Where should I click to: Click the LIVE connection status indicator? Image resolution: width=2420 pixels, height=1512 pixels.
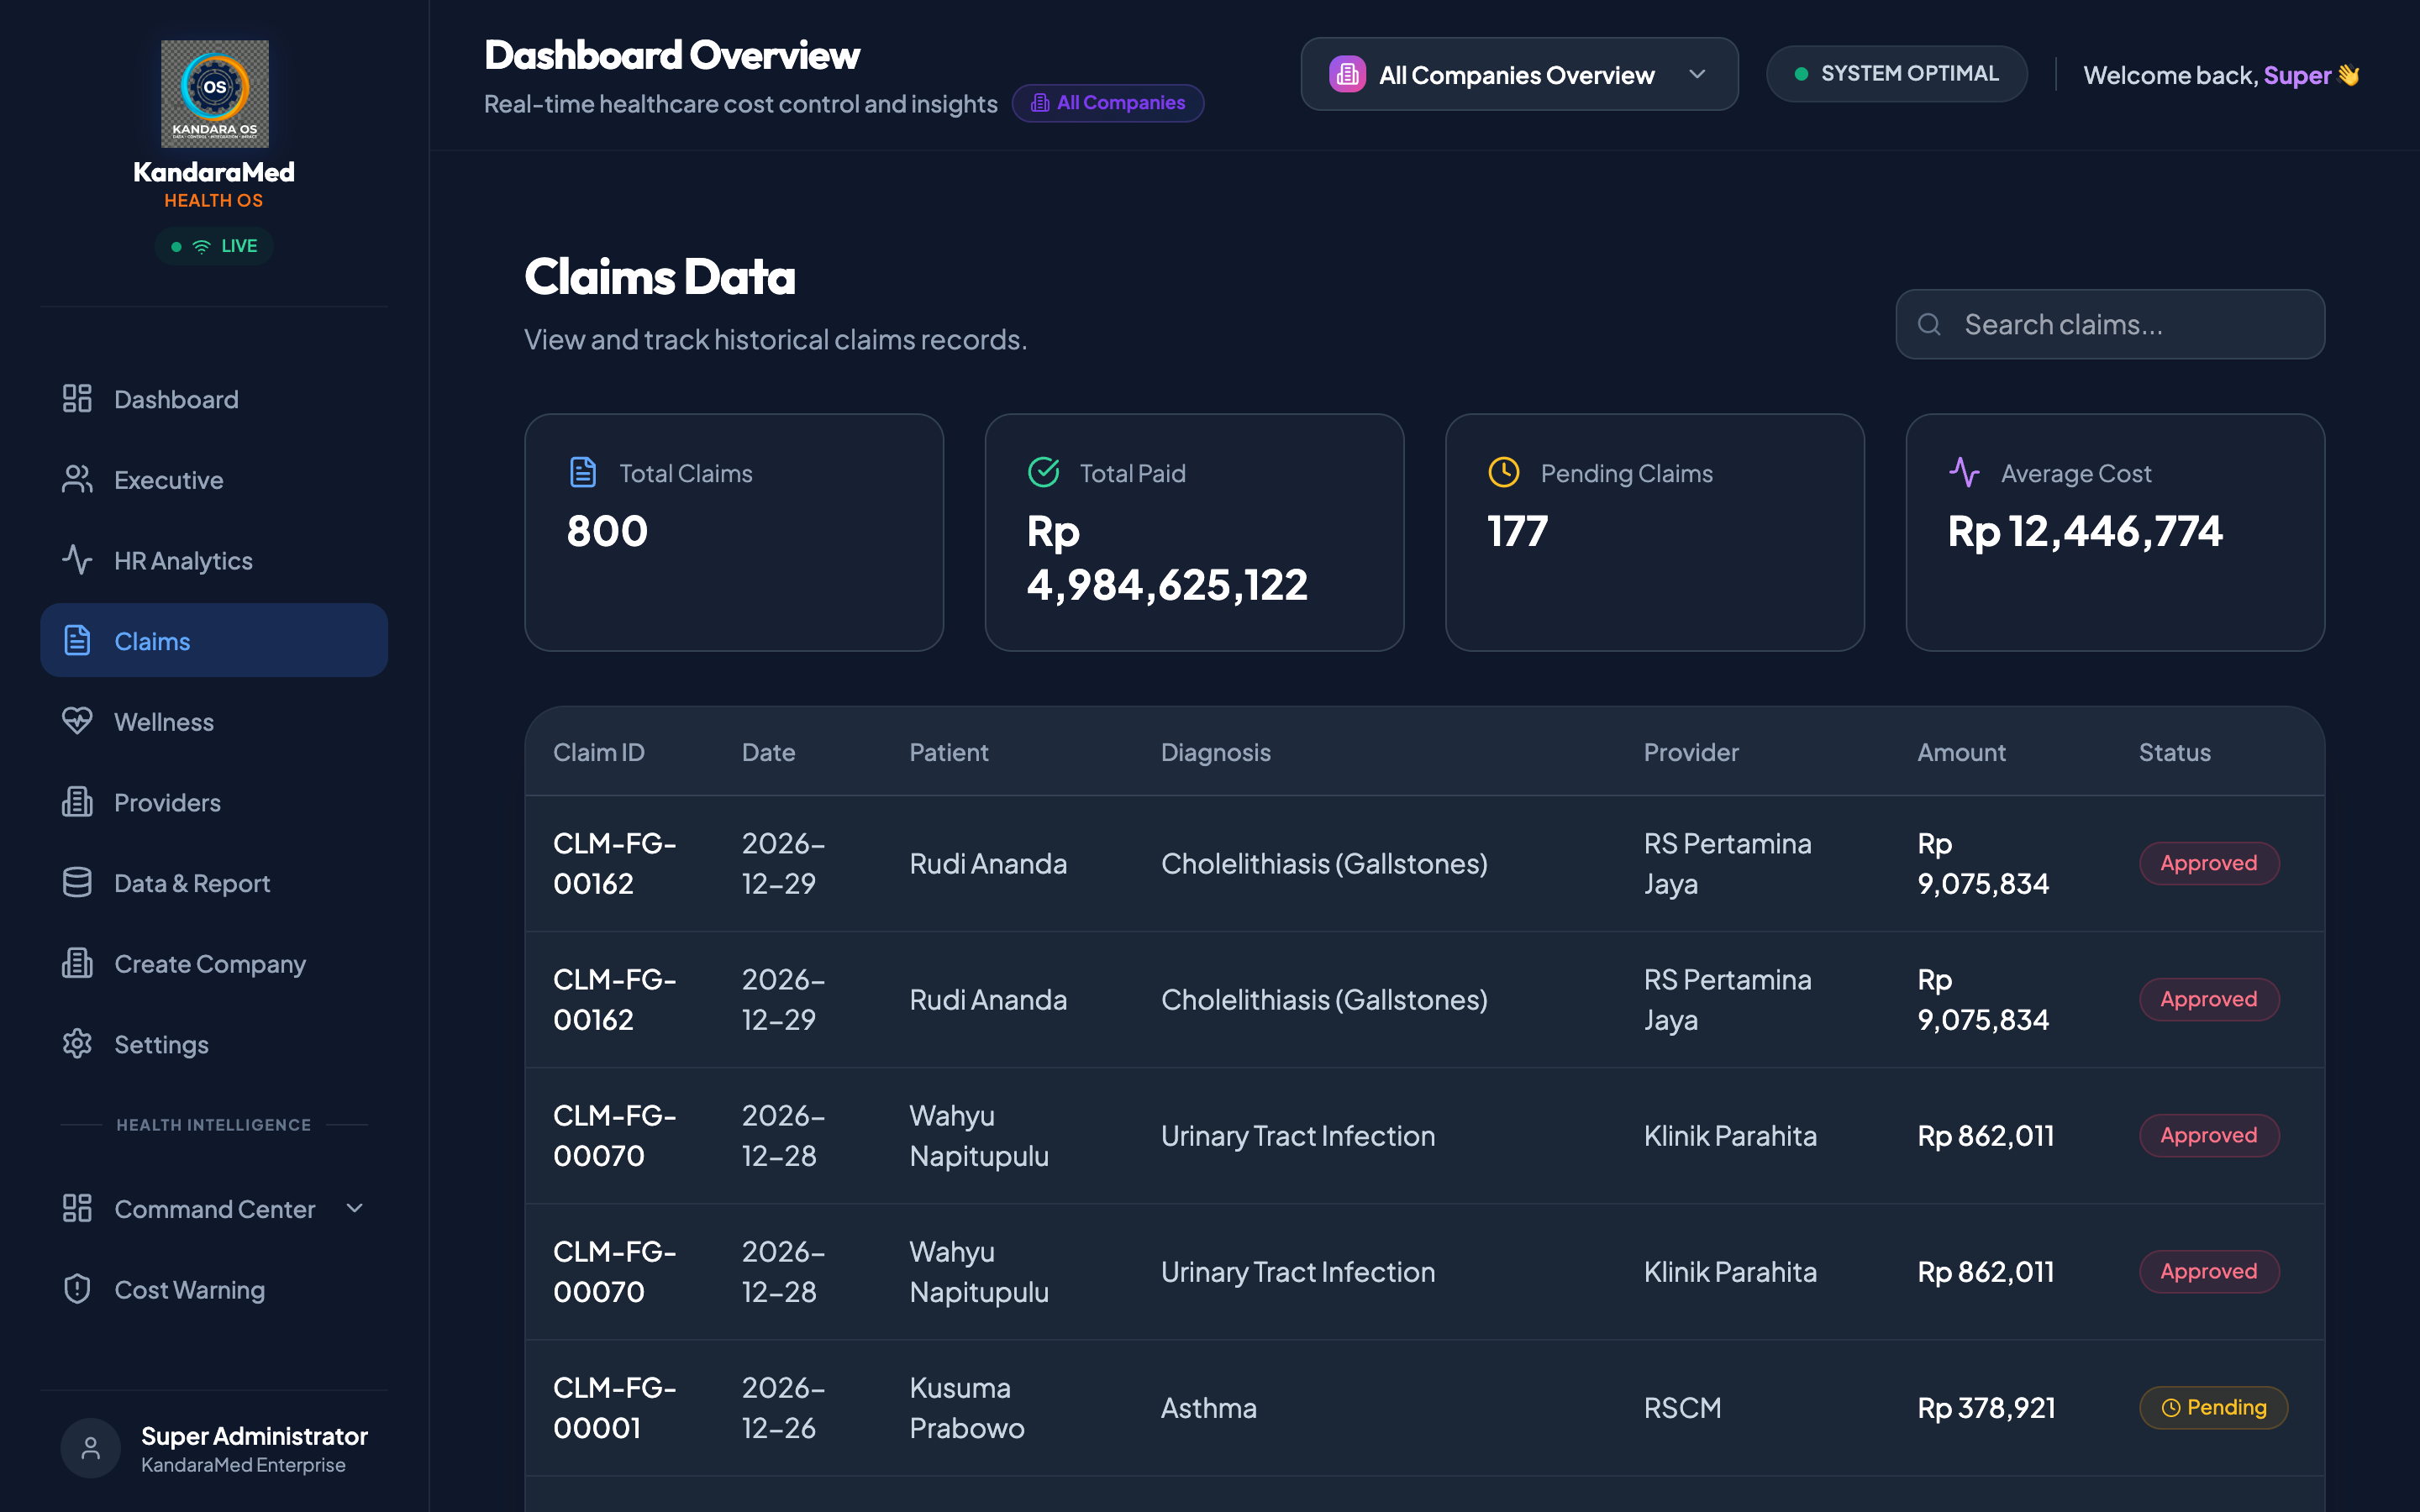[214, 246]
